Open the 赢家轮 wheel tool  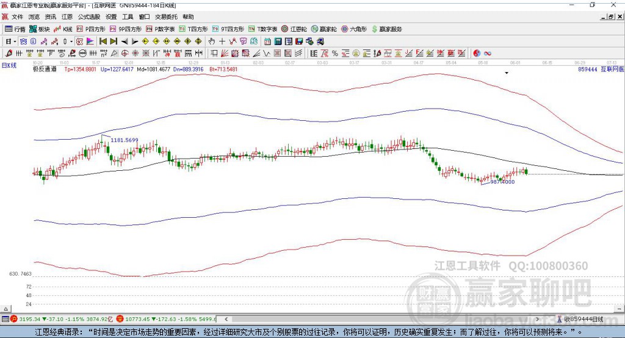323,29
